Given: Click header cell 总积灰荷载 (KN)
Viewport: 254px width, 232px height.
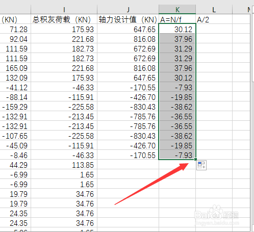Looking at the screenshot, I should click(64, 19).
